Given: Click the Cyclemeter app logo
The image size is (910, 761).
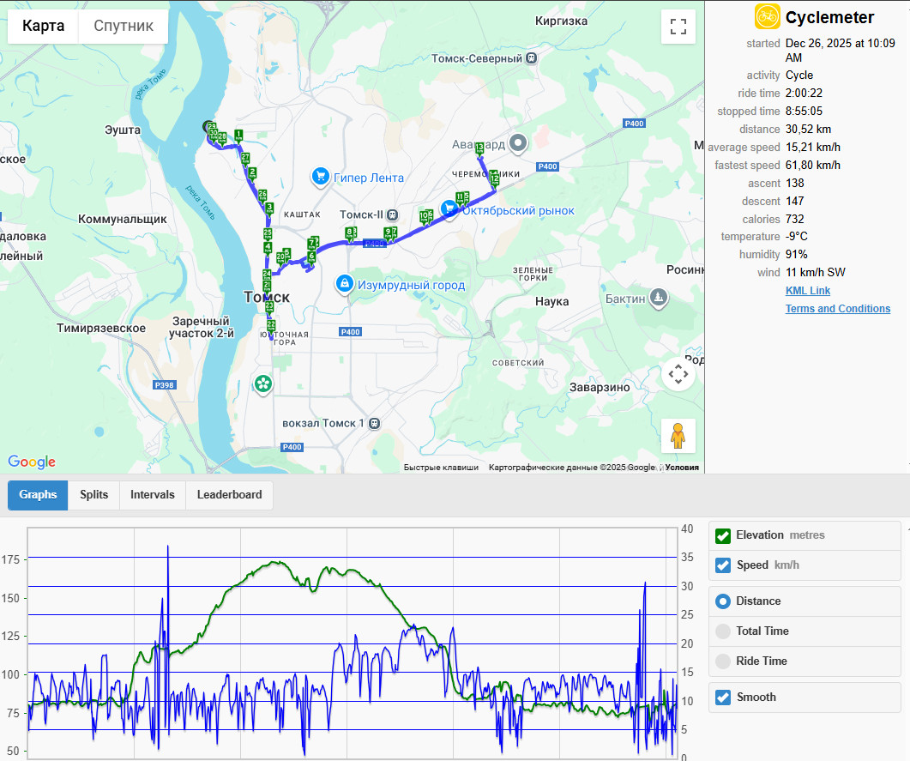Looking at the screenshot, I should pos(768,16).
